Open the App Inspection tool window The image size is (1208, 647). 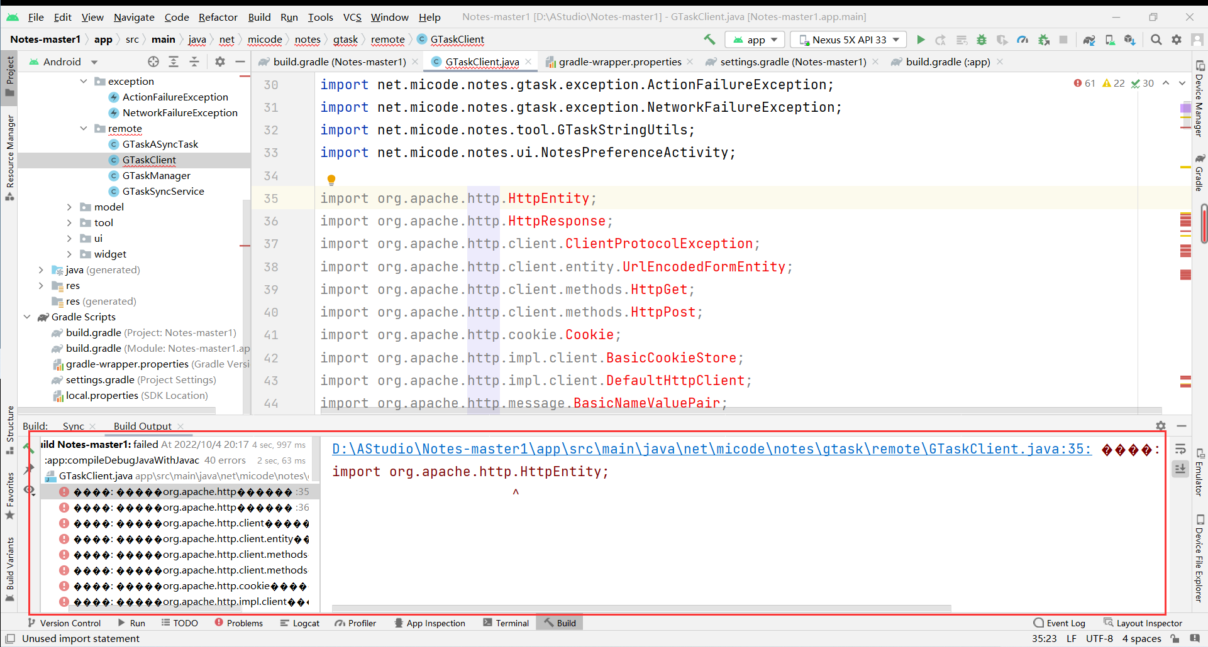429,623
